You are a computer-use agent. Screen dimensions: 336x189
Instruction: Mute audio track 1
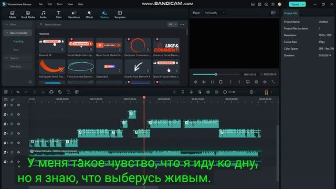18,105
